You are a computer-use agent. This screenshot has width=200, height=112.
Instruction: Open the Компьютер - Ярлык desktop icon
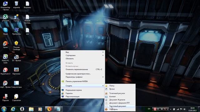(5, 6)
